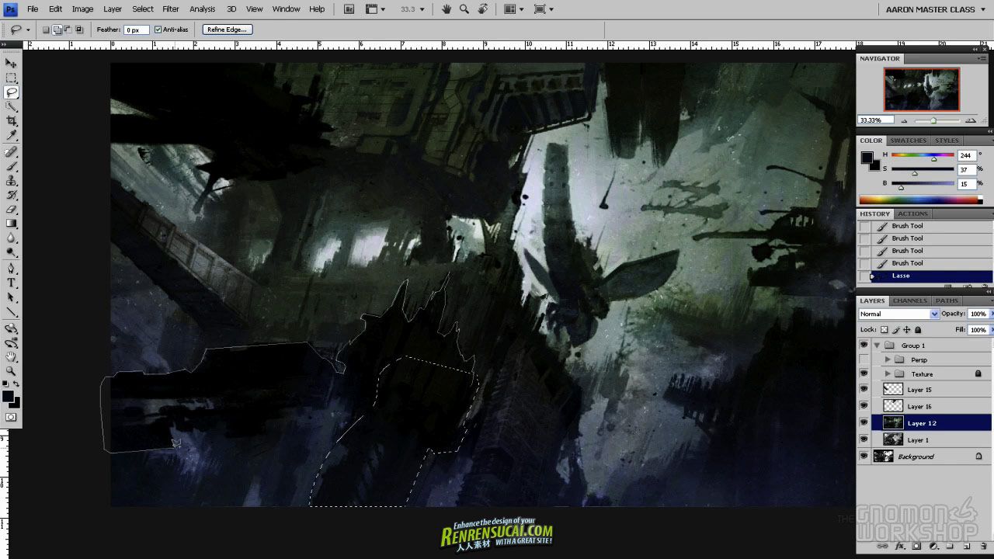Select the Path Selection tool
This screenshot has width=994, height=559.
pyautogui.click(x=11, y=297)
